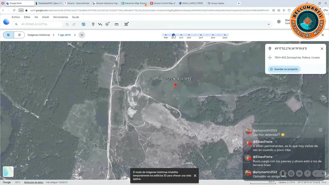Open the toolbar icon right of the ruler
The height and width of the screenshot is (185, 329).
click(126, 24)
